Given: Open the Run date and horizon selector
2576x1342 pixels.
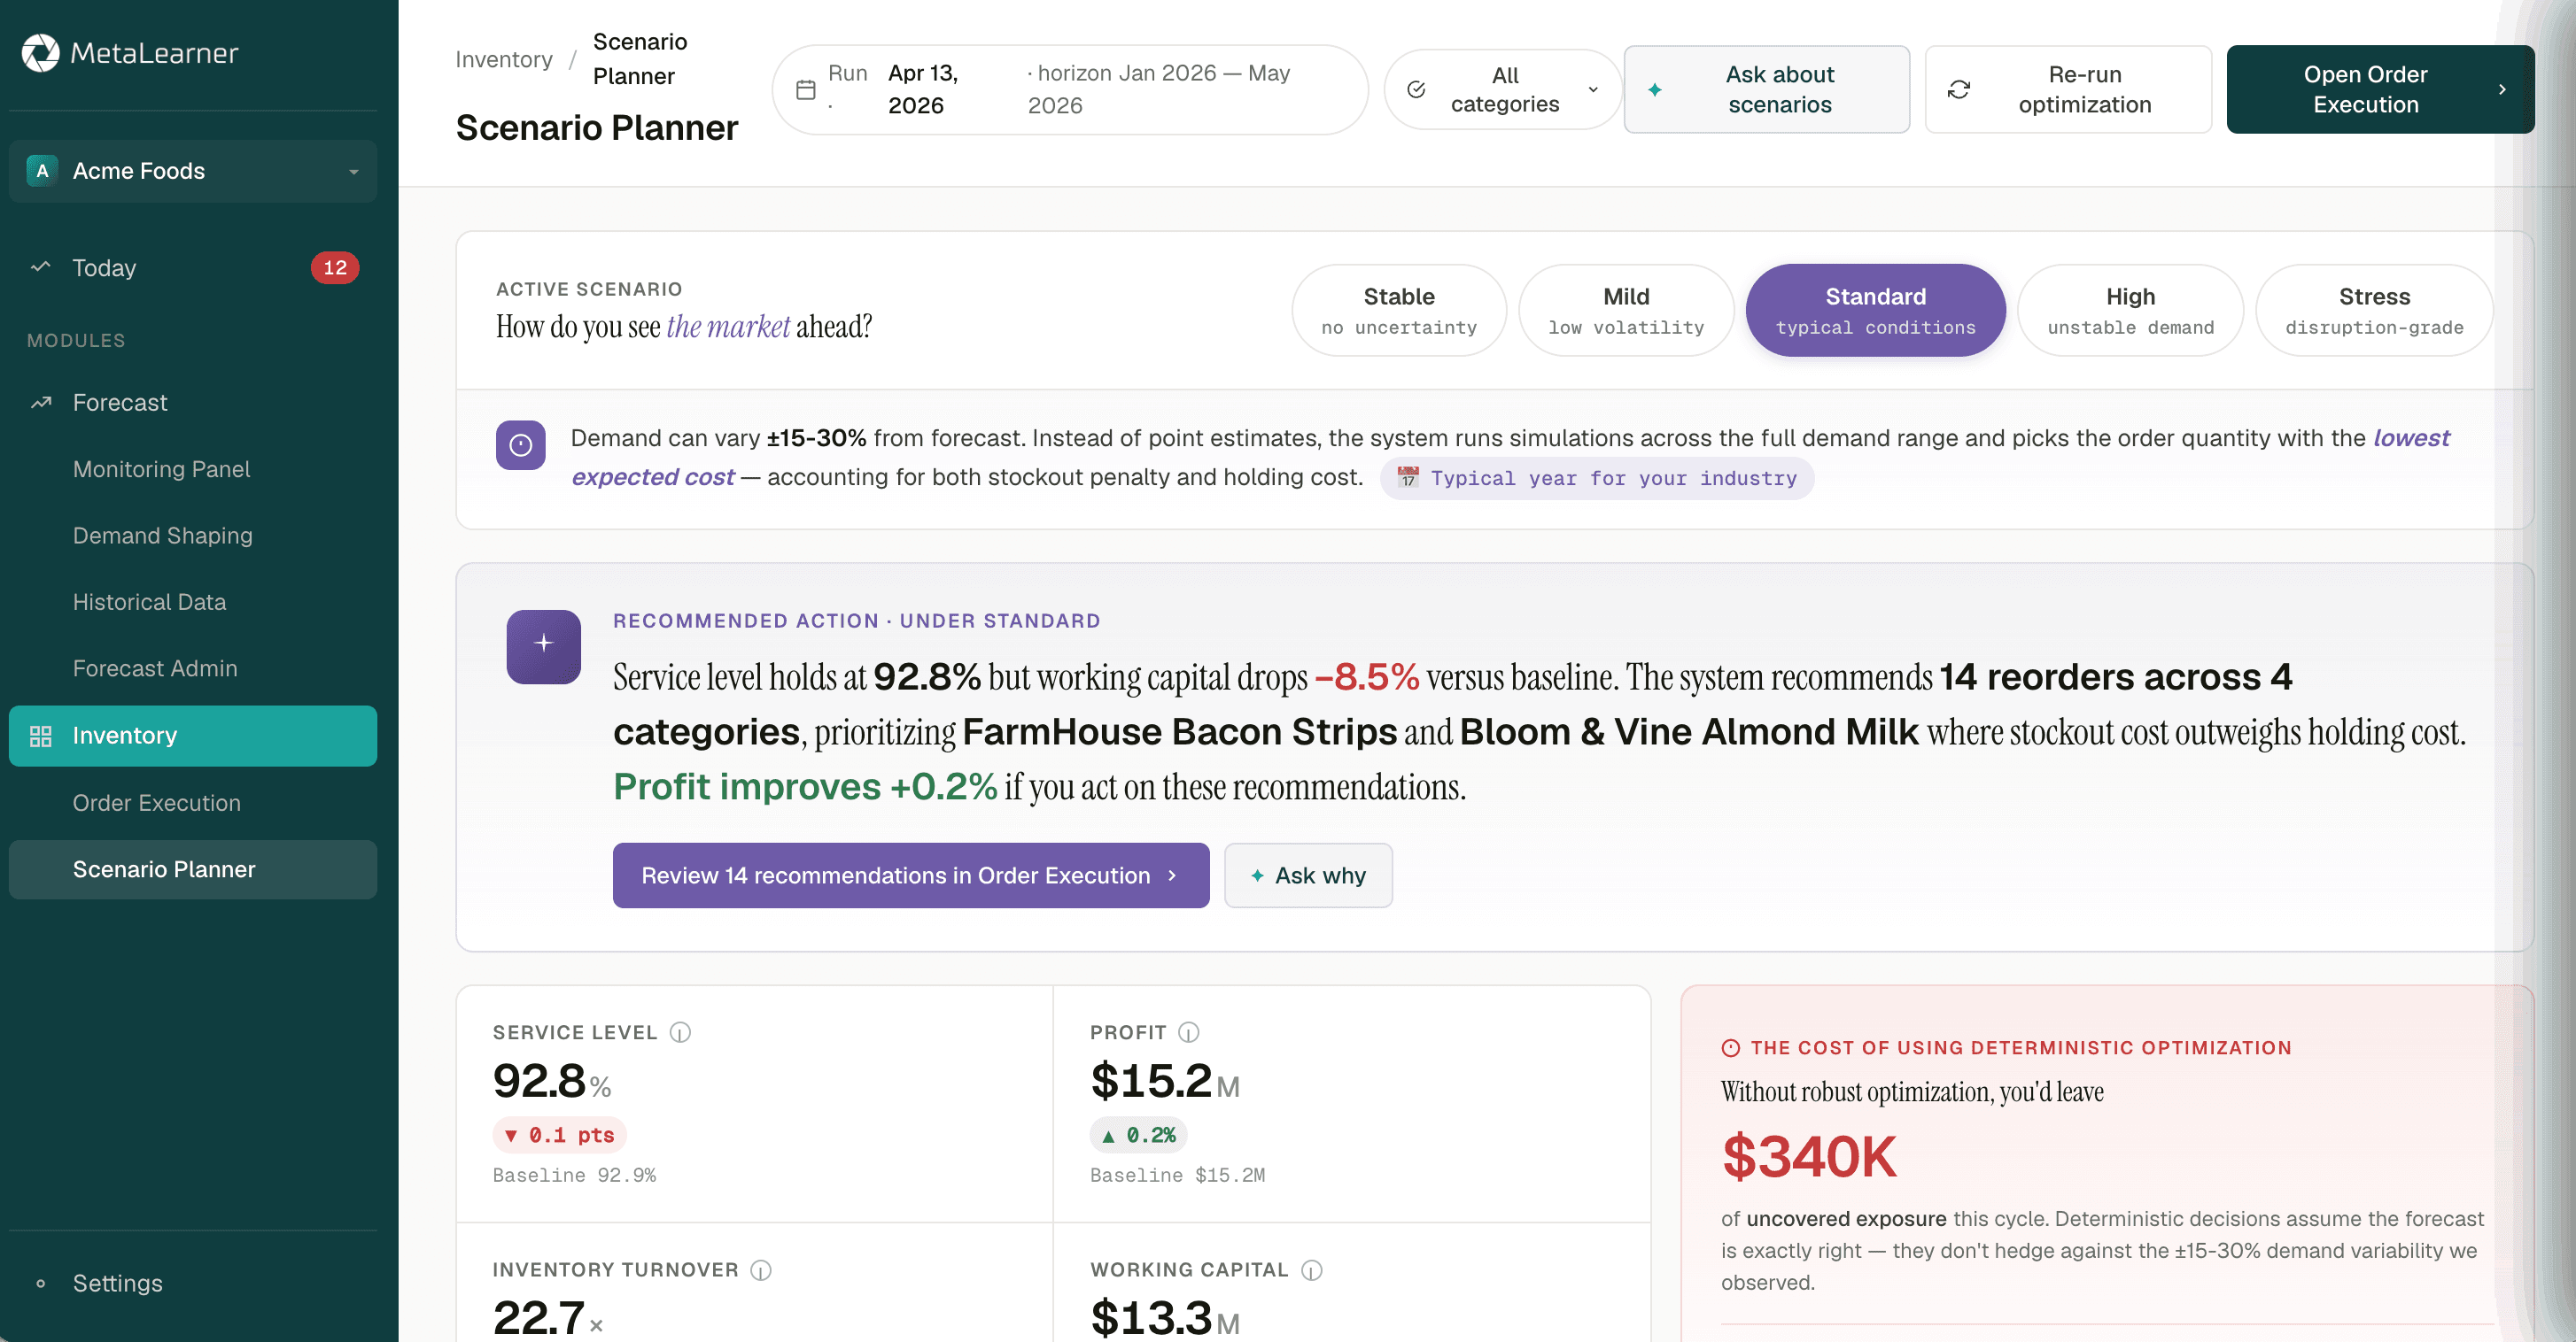Looking at the screenshot, I should (x=1069, y=90).
